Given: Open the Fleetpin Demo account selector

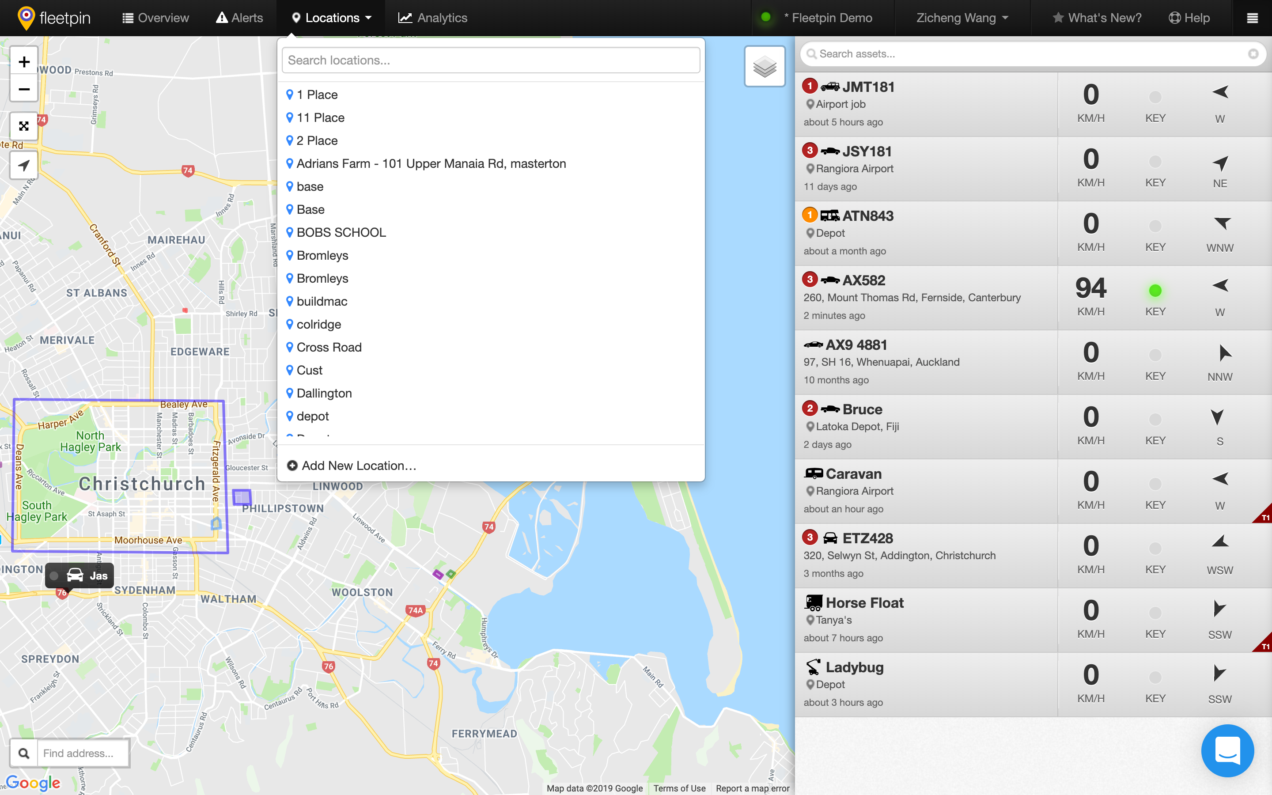Looking at the screenshot, I should [x=828, y=18].
